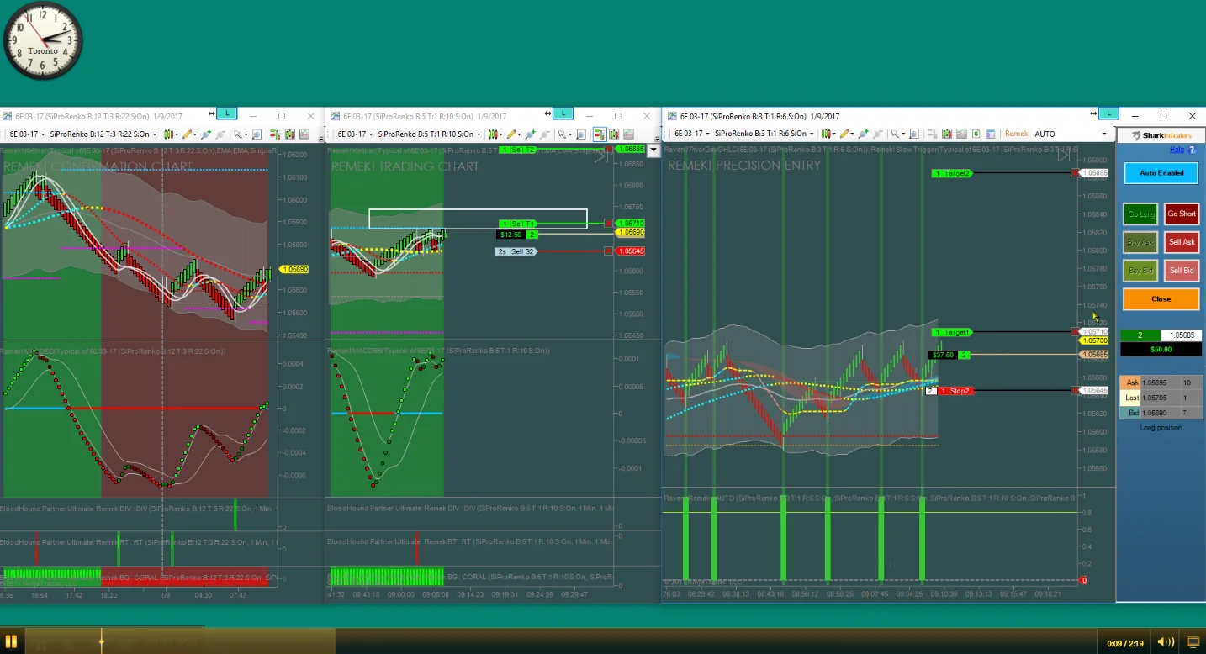Viewport: 1206px width, 654px height.
Task: Click the Go Short button
Action: coord(1182,214)
